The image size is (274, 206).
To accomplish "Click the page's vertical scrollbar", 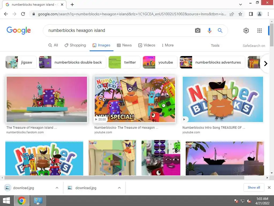I will (x=272, y=35).
